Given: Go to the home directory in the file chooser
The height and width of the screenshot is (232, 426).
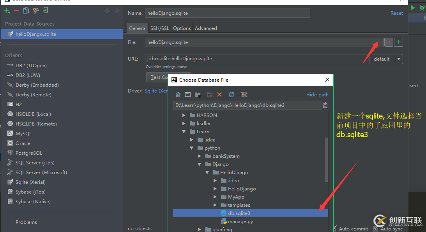Looking at the screenshot, I should pyautogui.click(x=178, y=94).
